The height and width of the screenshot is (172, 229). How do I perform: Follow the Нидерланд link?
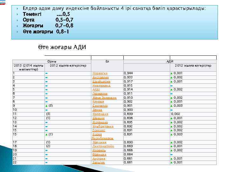(x=101, y=86)
